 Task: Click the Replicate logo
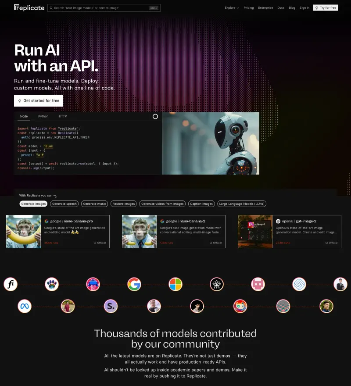point(29,7)
